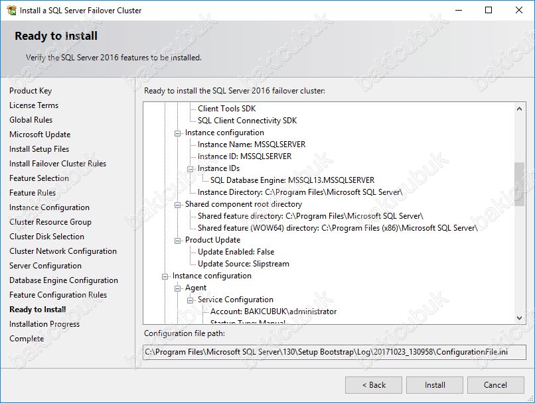The height and width of the screenshot is (403, 535).
Task: Open the Feature Rules step
Action: [x=33, y=193]
